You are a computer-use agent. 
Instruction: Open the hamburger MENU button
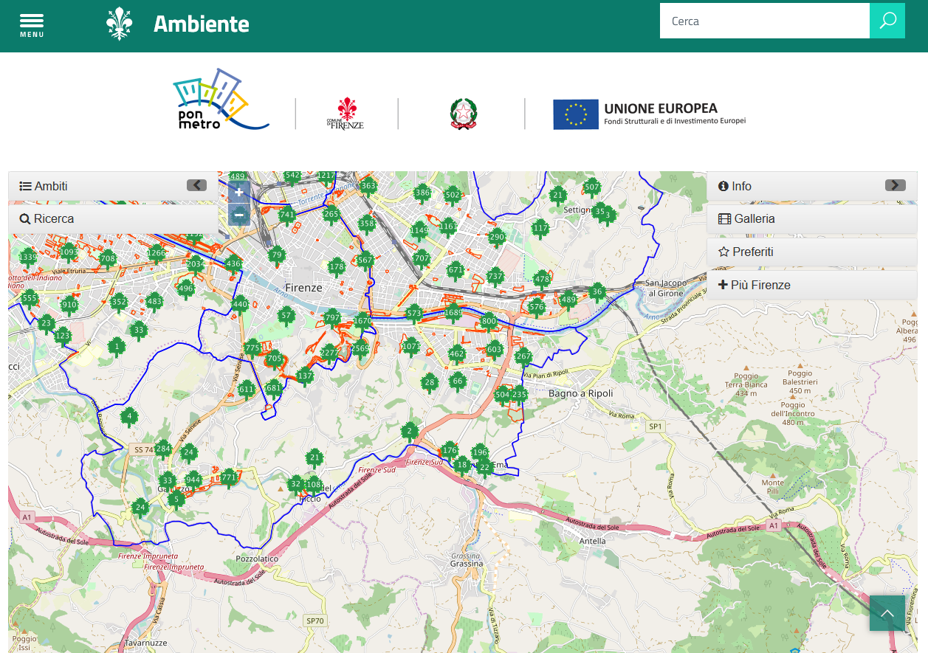pos(32,24)
